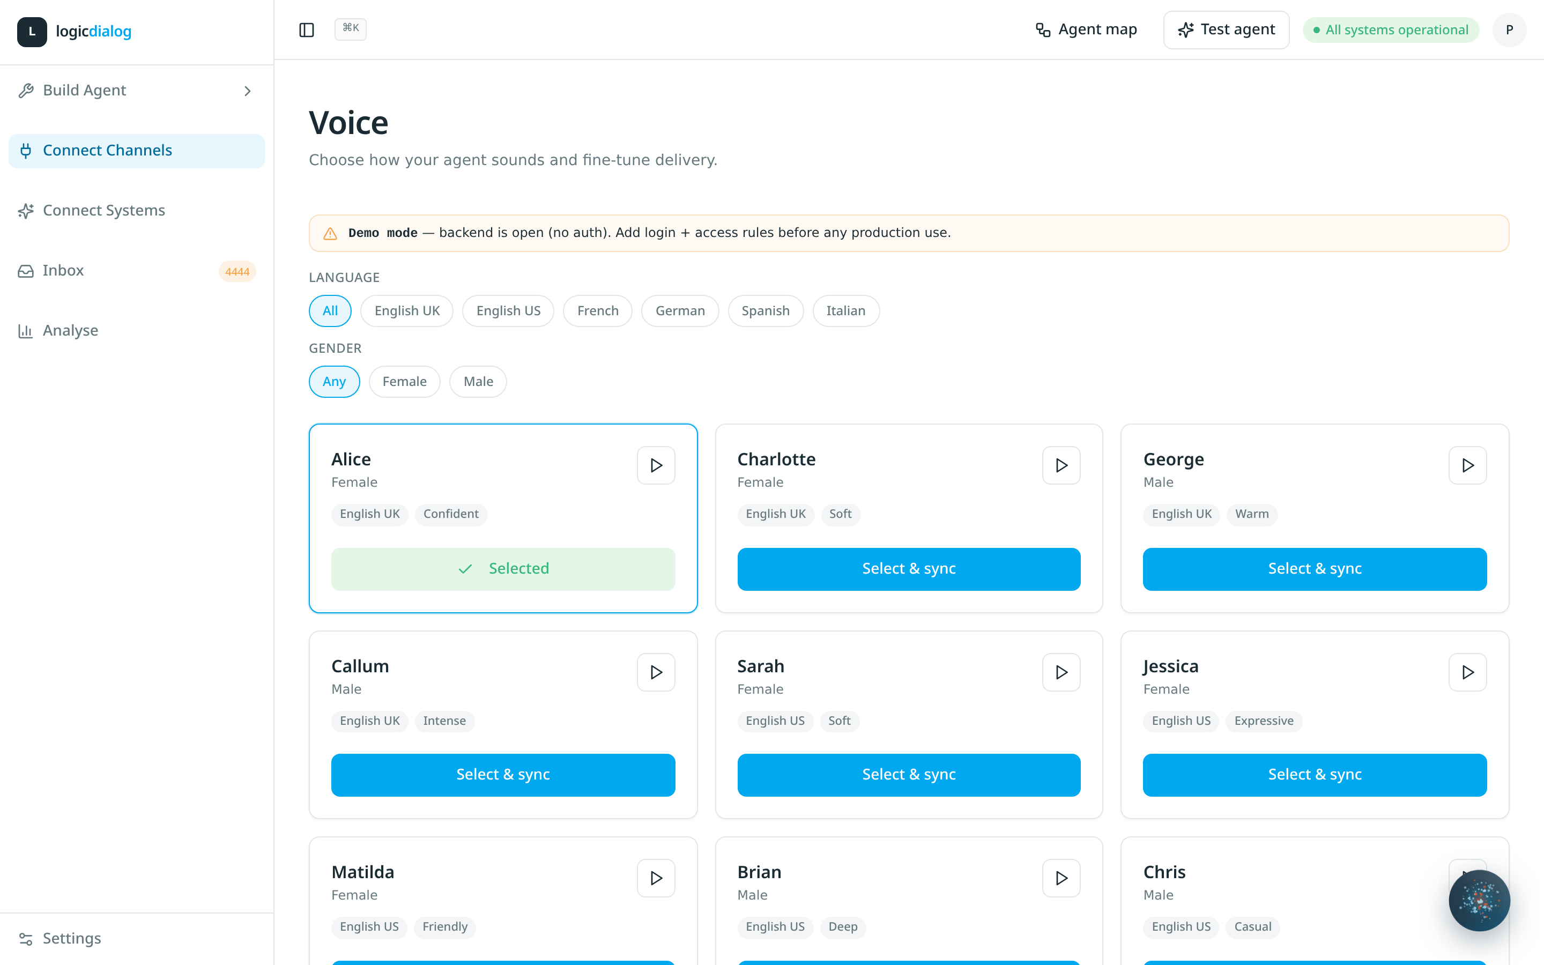
Task: Open the Inbox section
Action: [x=137, y=271]
